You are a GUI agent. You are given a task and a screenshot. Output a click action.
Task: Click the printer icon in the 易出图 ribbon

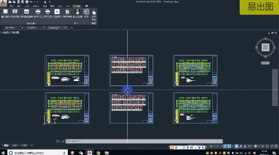pos(38,12)
